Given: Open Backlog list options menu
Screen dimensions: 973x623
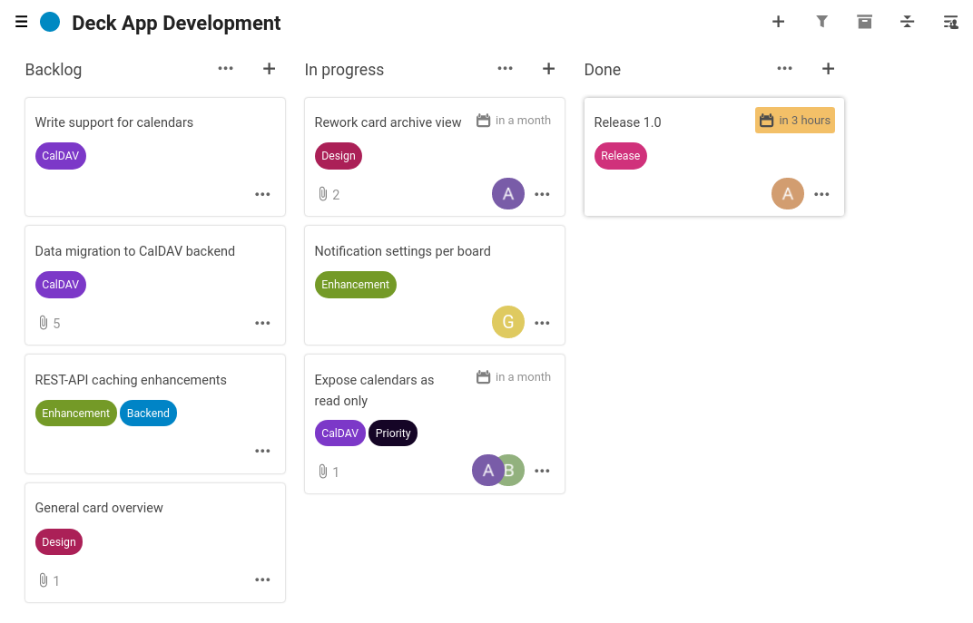Looking at the screenshot, I should coord(226,69).
